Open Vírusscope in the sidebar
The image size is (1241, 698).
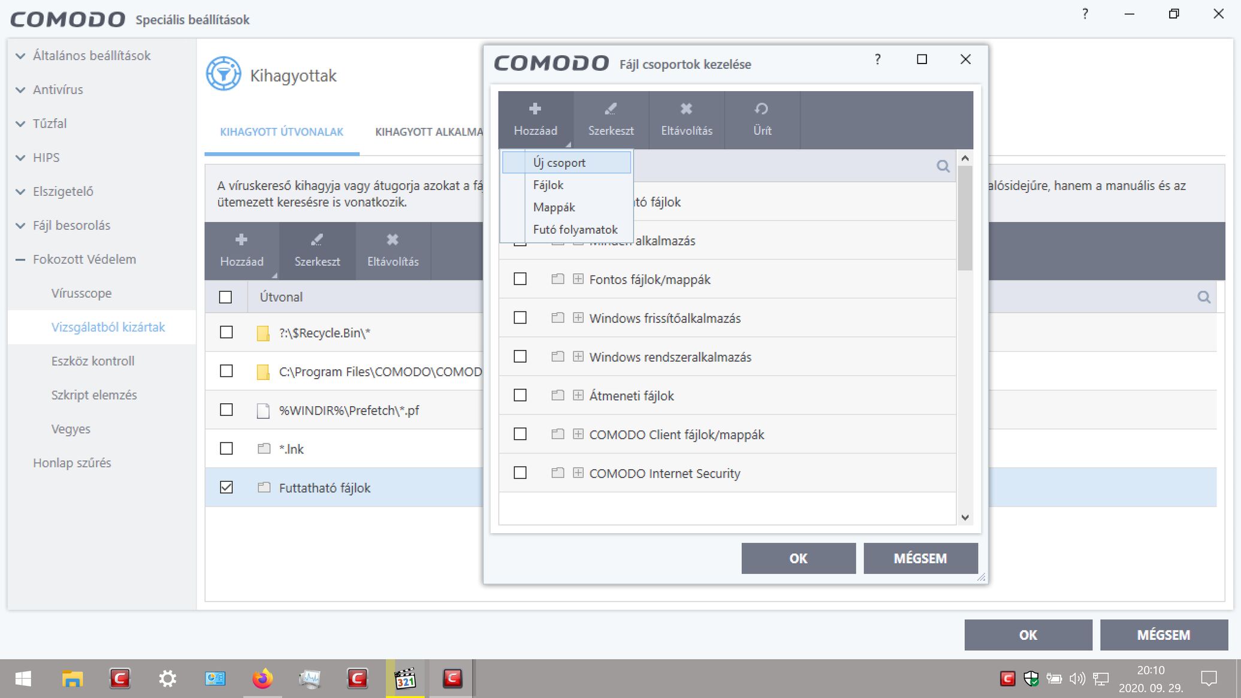81,294
